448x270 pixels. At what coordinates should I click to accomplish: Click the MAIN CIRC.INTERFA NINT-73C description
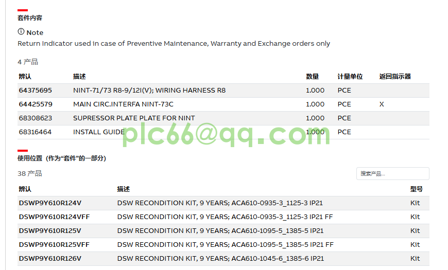tap(123, 104)
